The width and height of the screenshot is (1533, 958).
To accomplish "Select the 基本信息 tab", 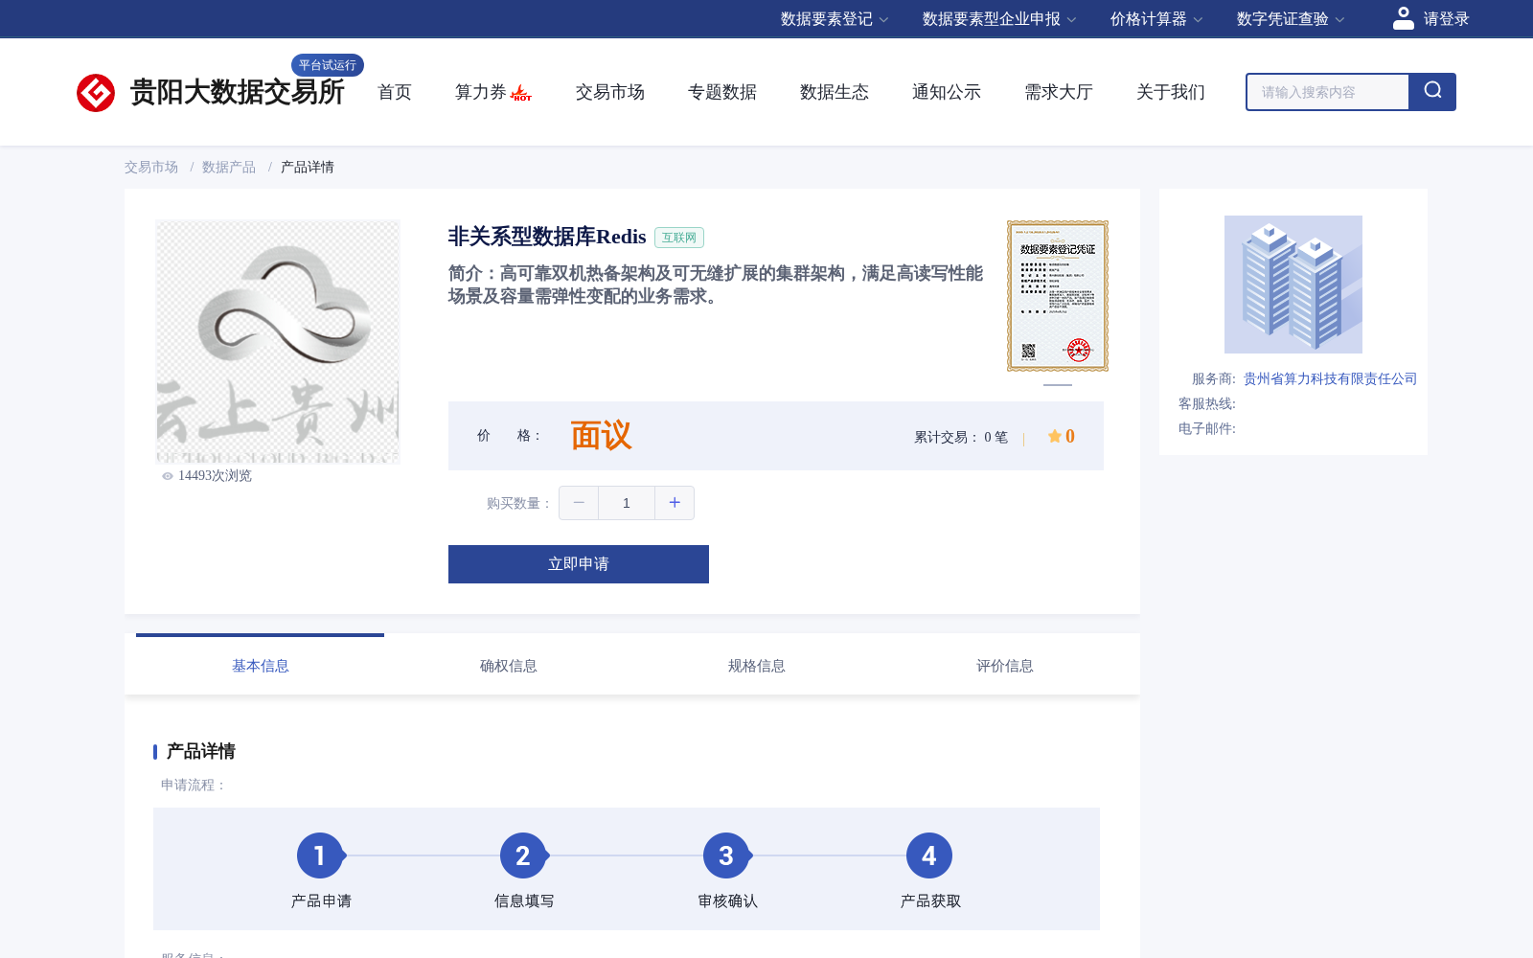I will [x=261, y=666].
